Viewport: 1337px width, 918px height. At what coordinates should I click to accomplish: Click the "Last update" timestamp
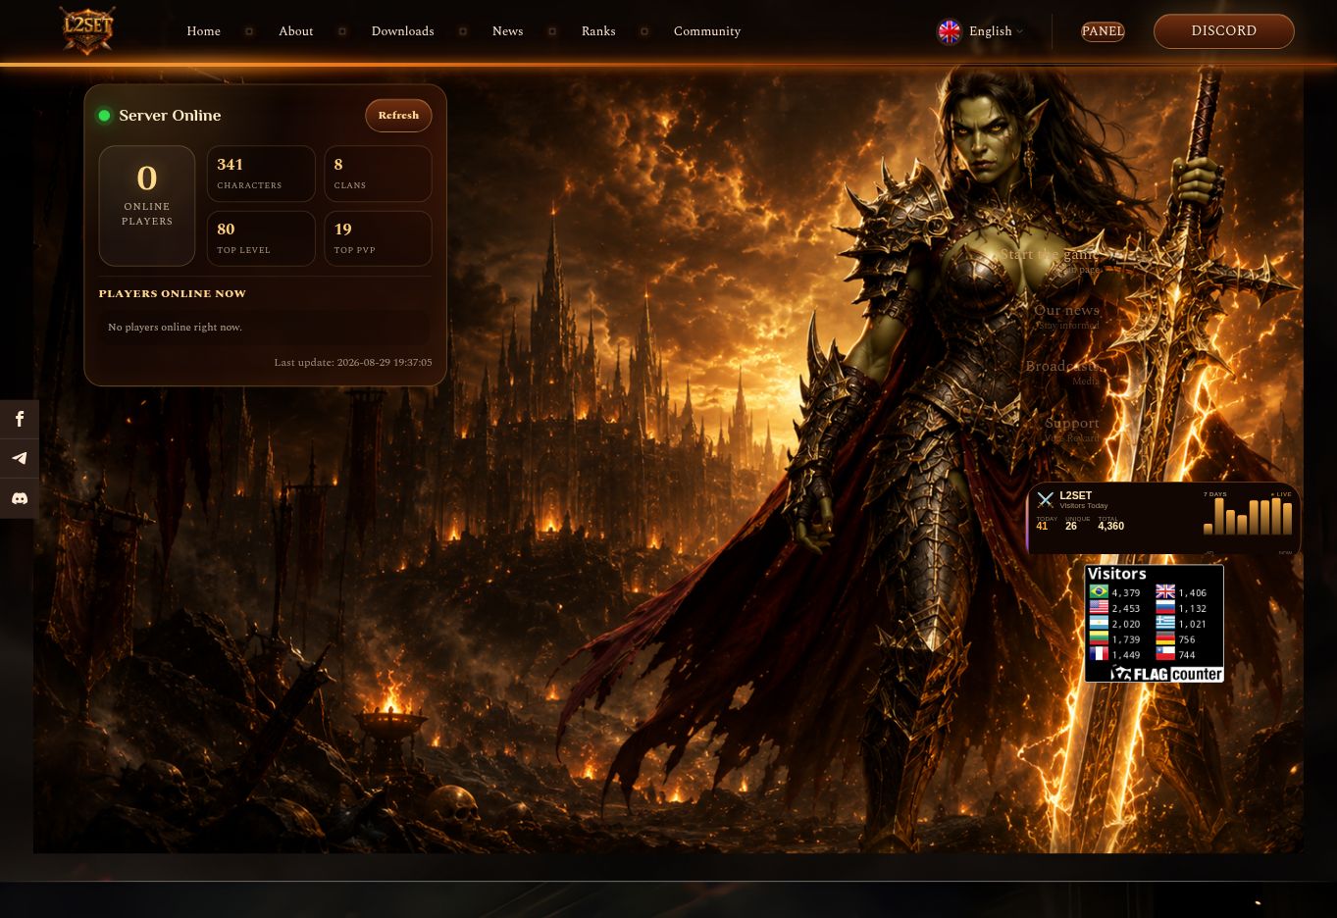point(353,363)
